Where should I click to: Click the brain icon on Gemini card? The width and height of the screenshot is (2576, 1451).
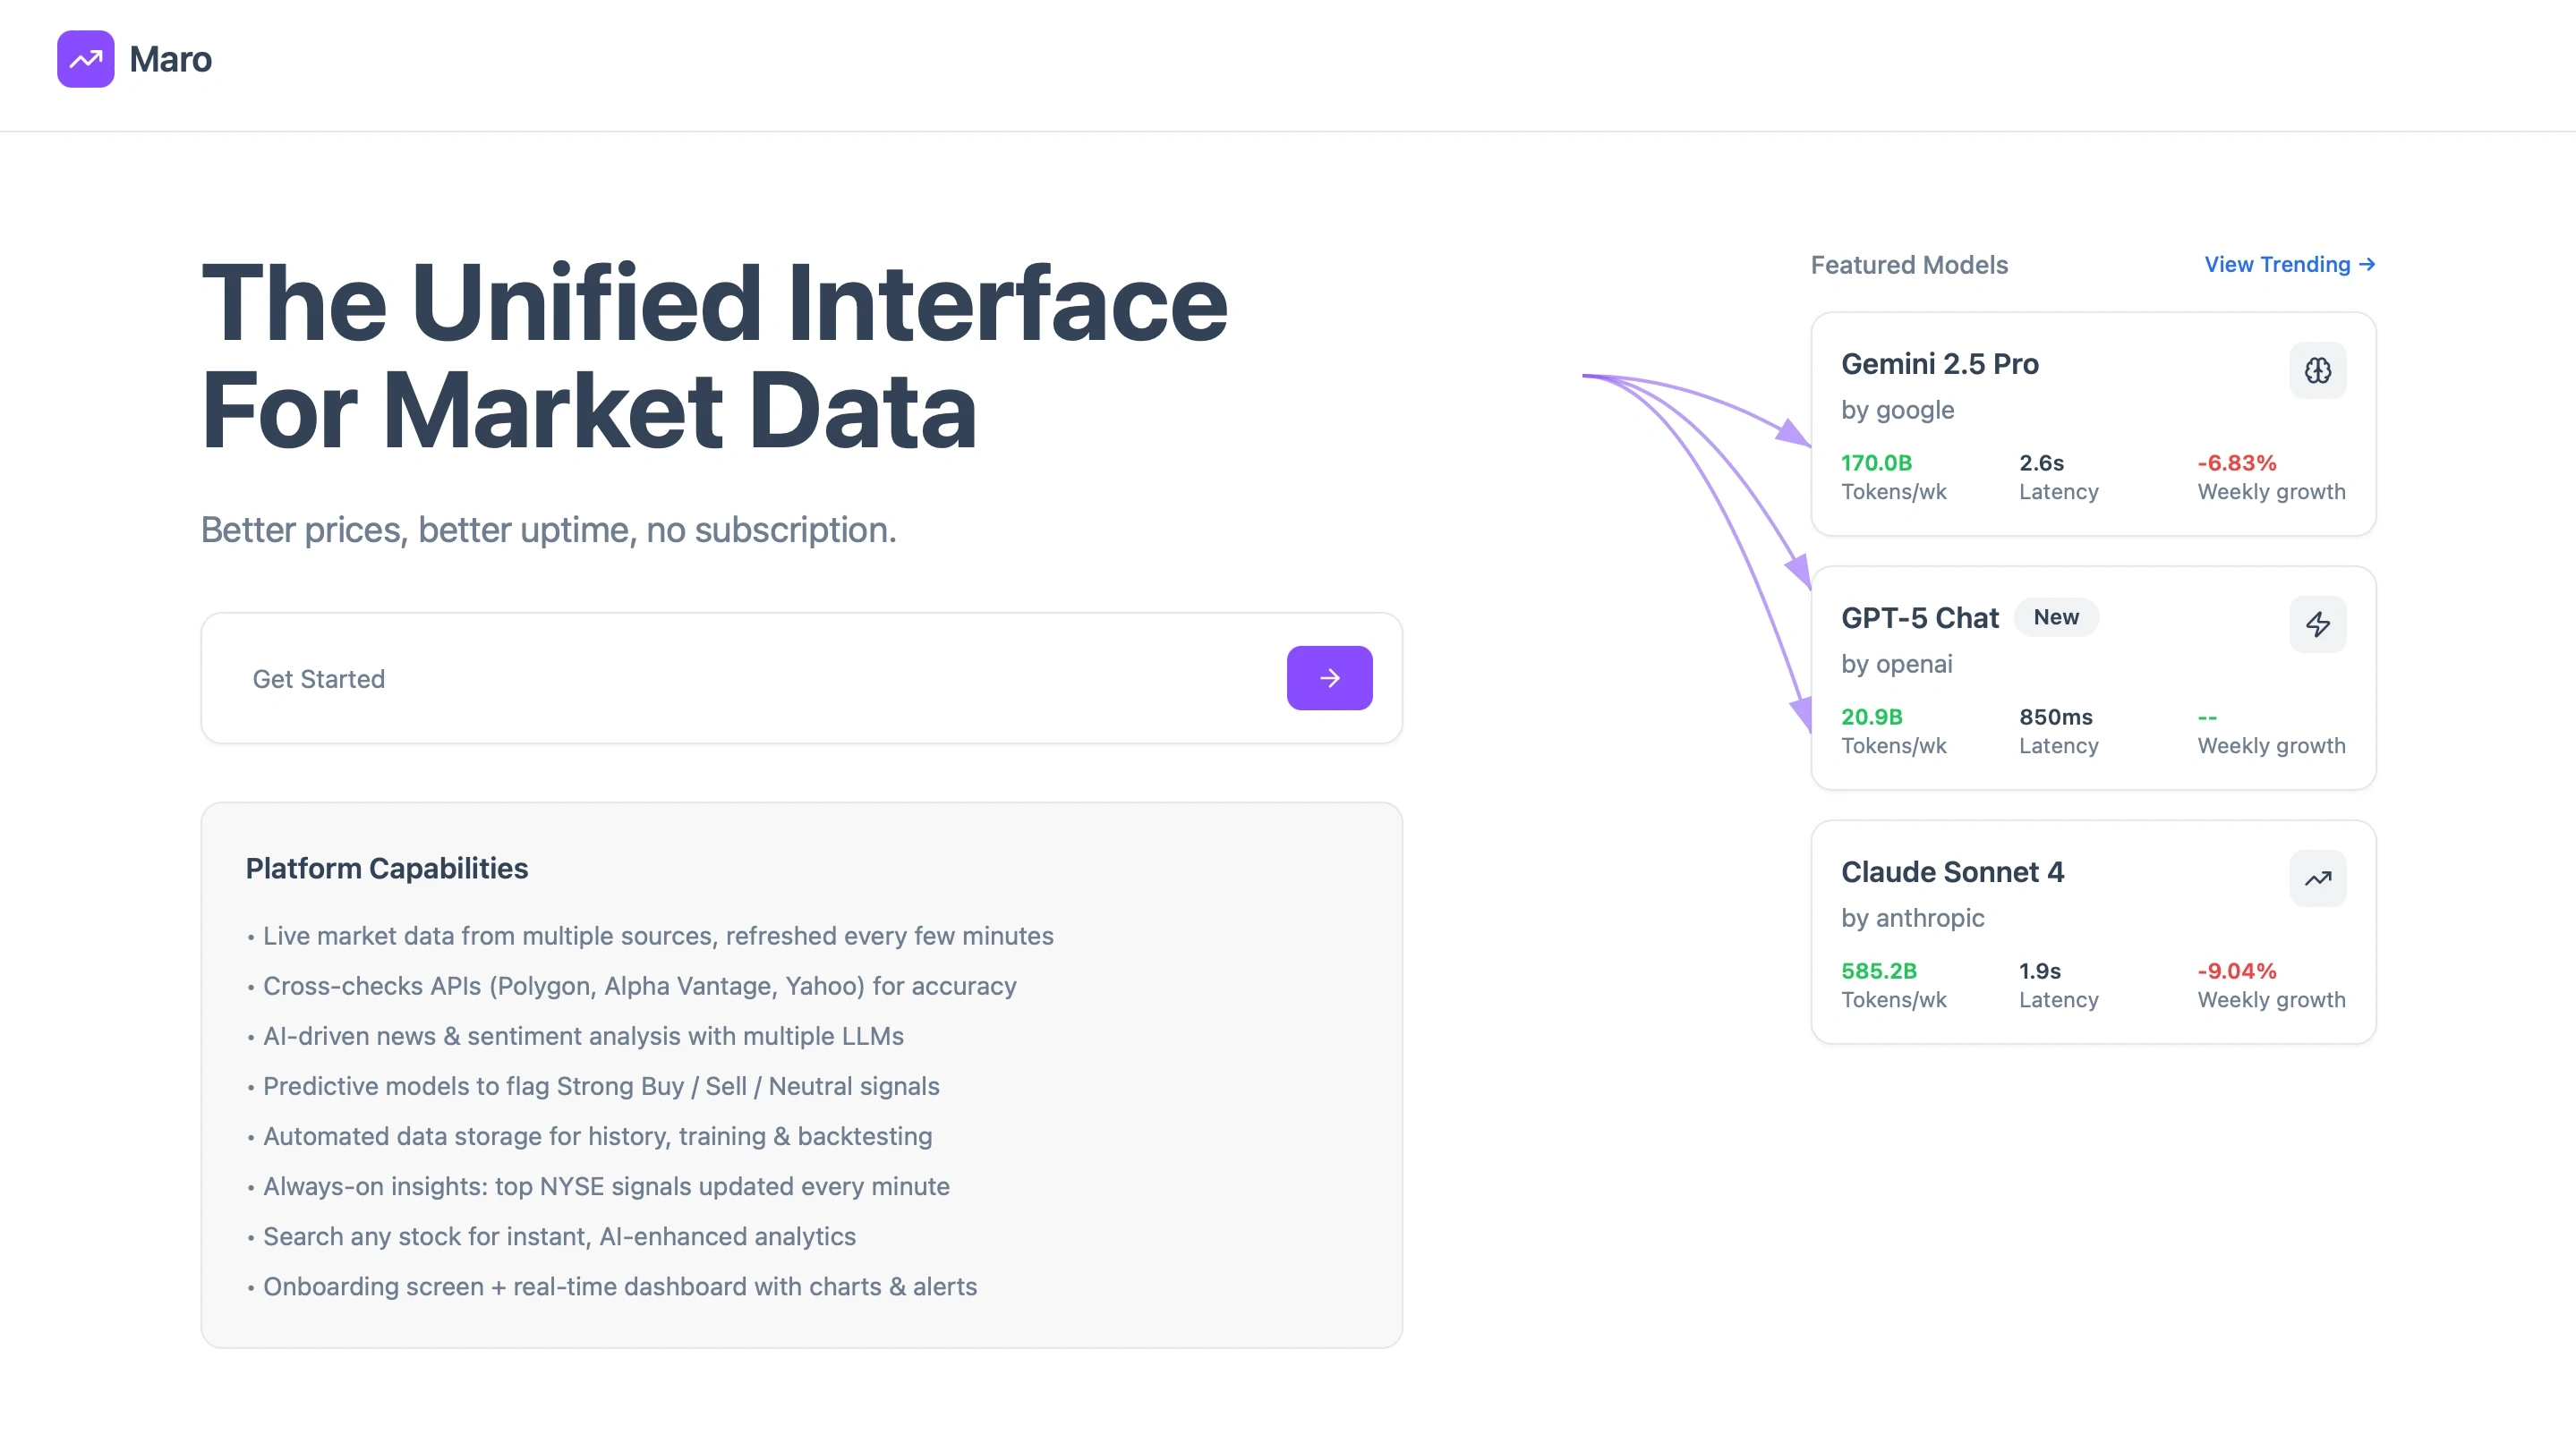2317,370
